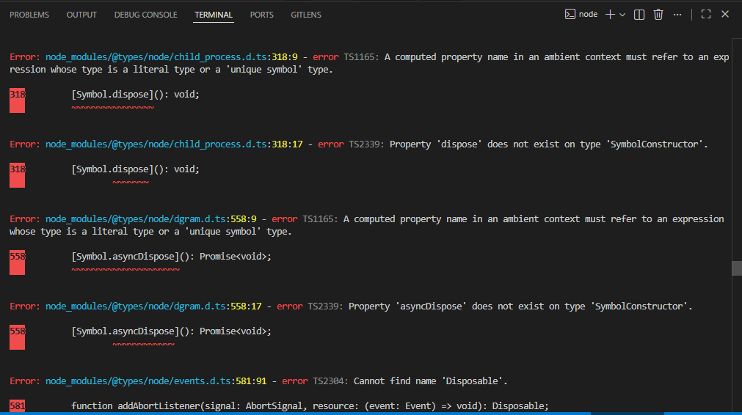The width and height of the screenshot is (742, 415).
Task: Kill the terminal using trash icon
Action: tap(658, 14)
